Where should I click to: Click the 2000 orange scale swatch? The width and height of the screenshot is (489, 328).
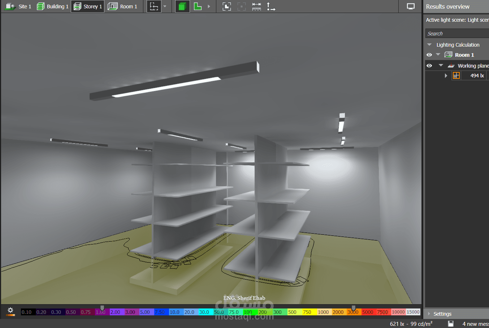pos(338,312)
